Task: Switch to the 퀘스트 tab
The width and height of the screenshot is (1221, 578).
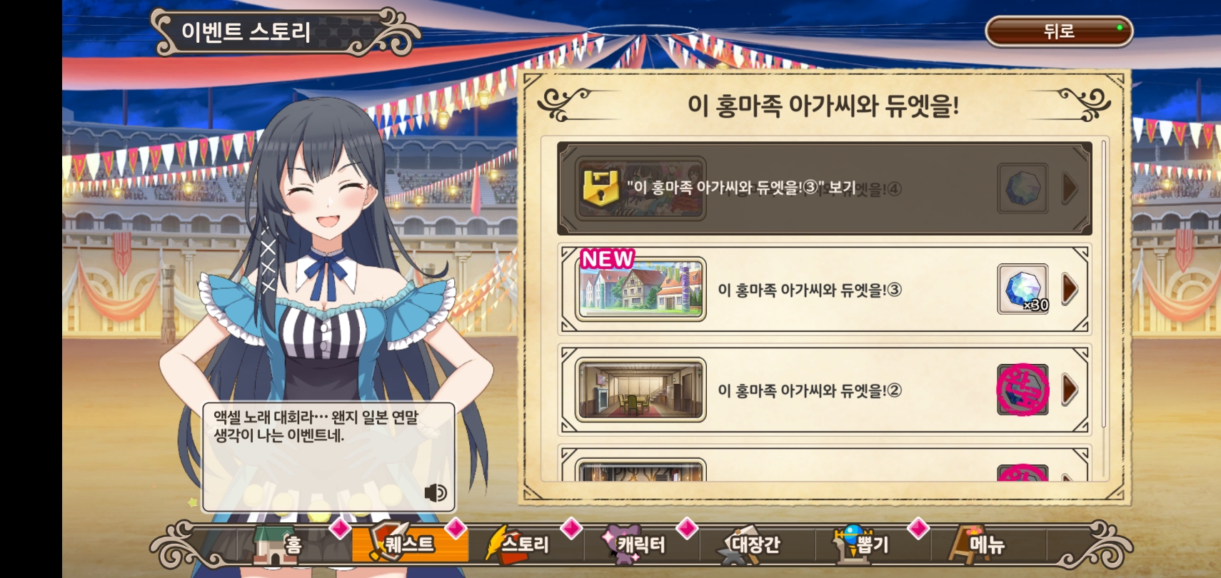Action: click(410, 544)
